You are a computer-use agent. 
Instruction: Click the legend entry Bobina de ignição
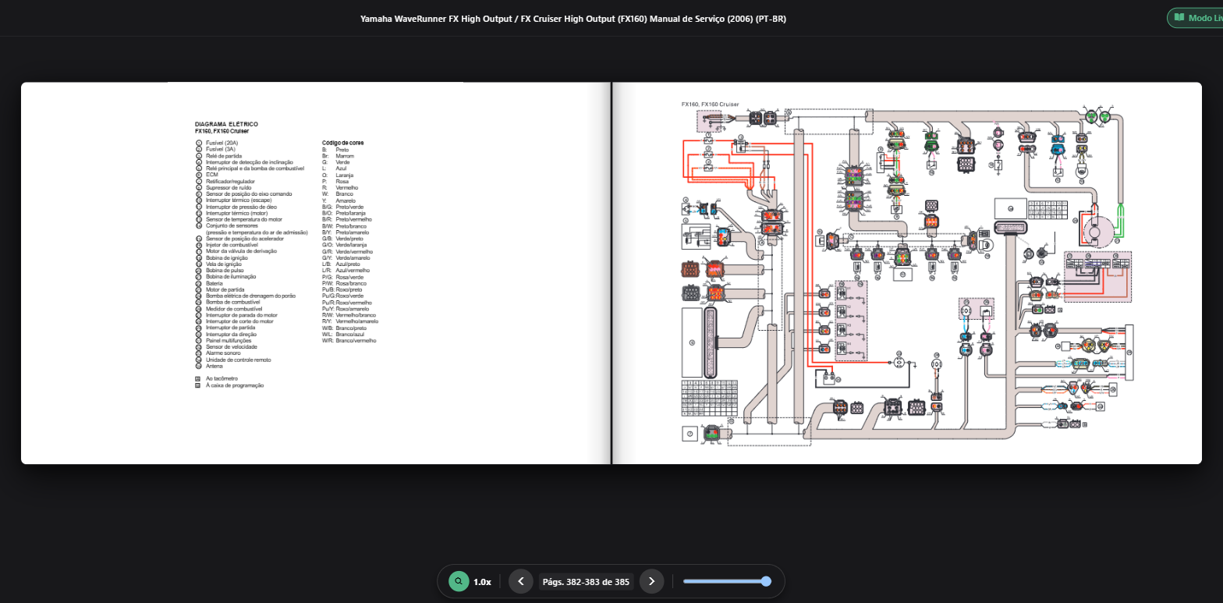click(227, 257)
